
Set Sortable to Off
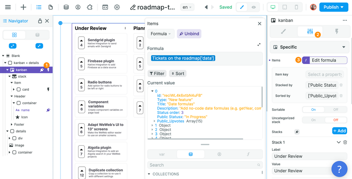(335, 110)
